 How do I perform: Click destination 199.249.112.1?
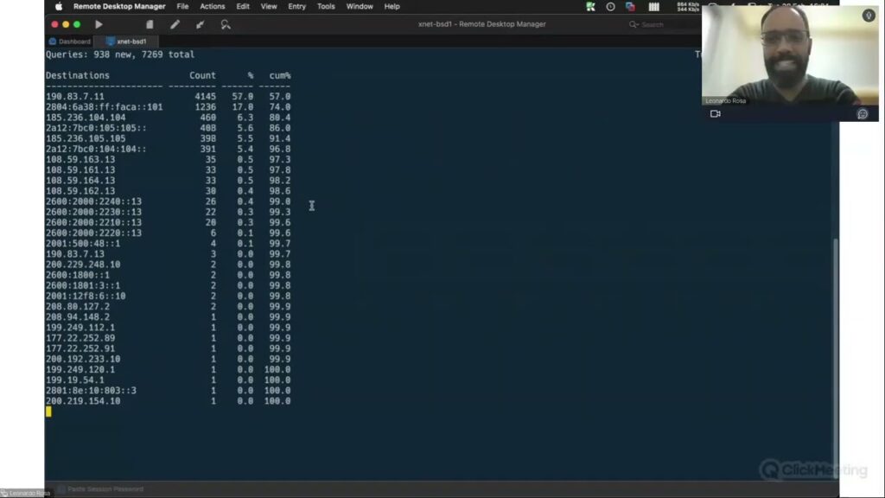pyautogui.click(x=80, y=328)
